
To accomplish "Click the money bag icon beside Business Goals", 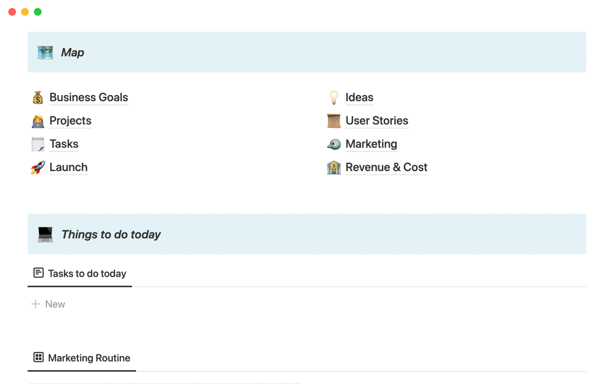I will point(38,98).
